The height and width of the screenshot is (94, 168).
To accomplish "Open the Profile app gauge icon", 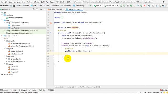I will click(x=138, y=6).
